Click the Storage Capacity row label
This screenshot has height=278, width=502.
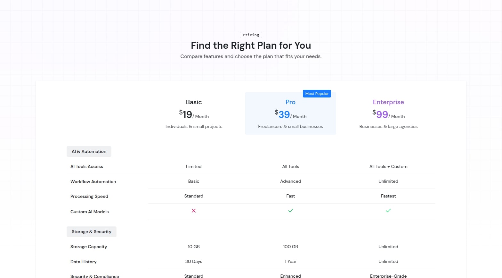tap(89, 247)
